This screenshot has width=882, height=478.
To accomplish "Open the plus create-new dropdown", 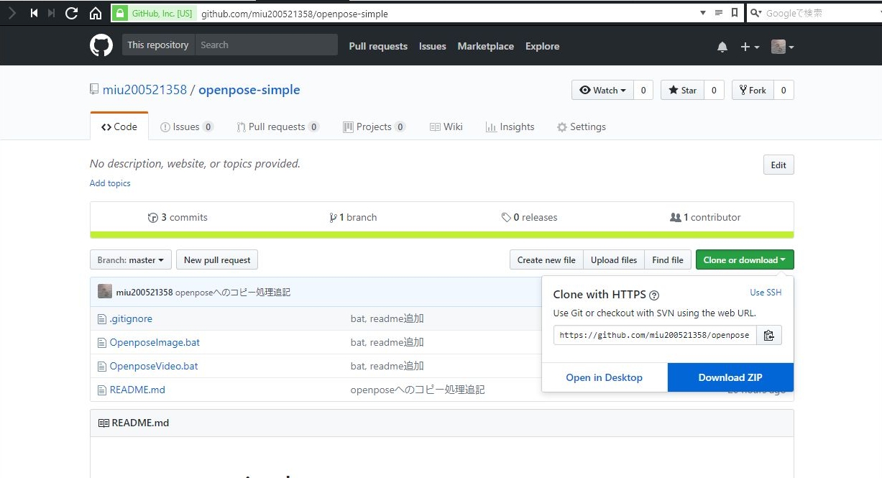I will point(750,47).
